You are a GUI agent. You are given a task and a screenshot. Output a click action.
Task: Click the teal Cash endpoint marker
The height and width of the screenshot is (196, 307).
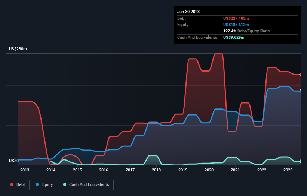click(301, 161)
